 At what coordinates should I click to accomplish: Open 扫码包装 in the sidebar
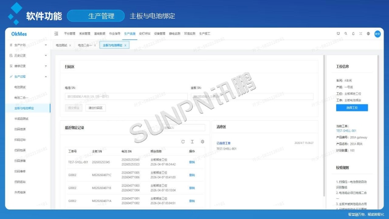point(20,150)
